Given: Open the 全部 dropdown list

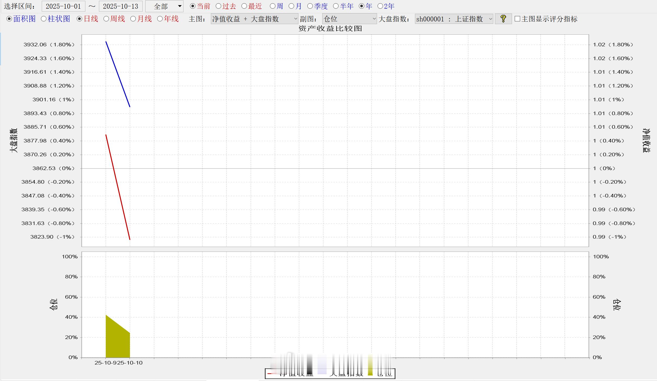Looking at the screenshot, I should click(x=164, y=6).
